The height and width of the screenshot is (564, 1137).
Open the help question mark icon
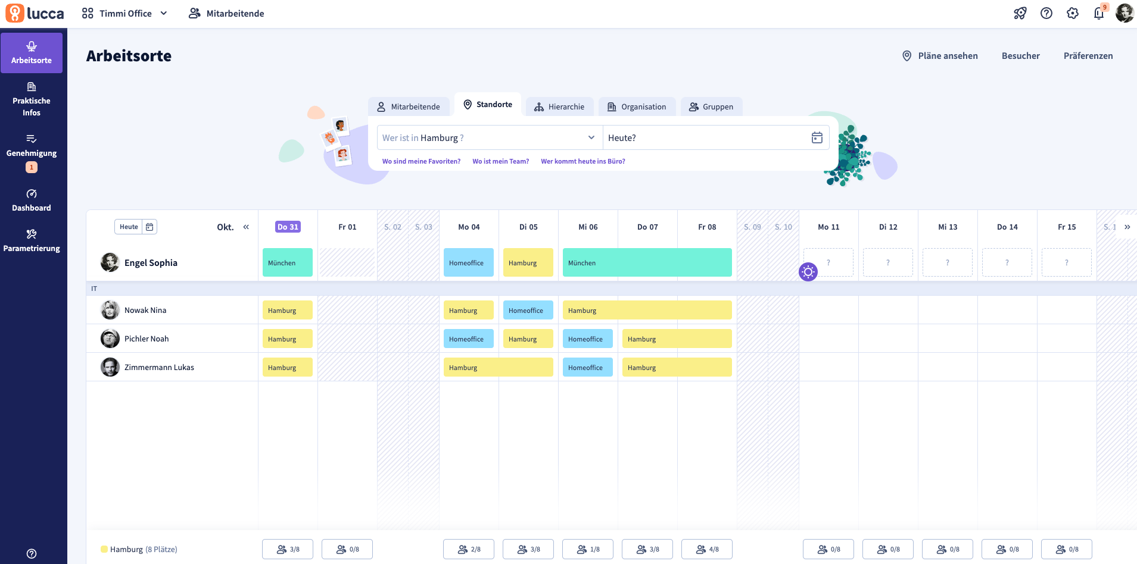coord(1046,13)
